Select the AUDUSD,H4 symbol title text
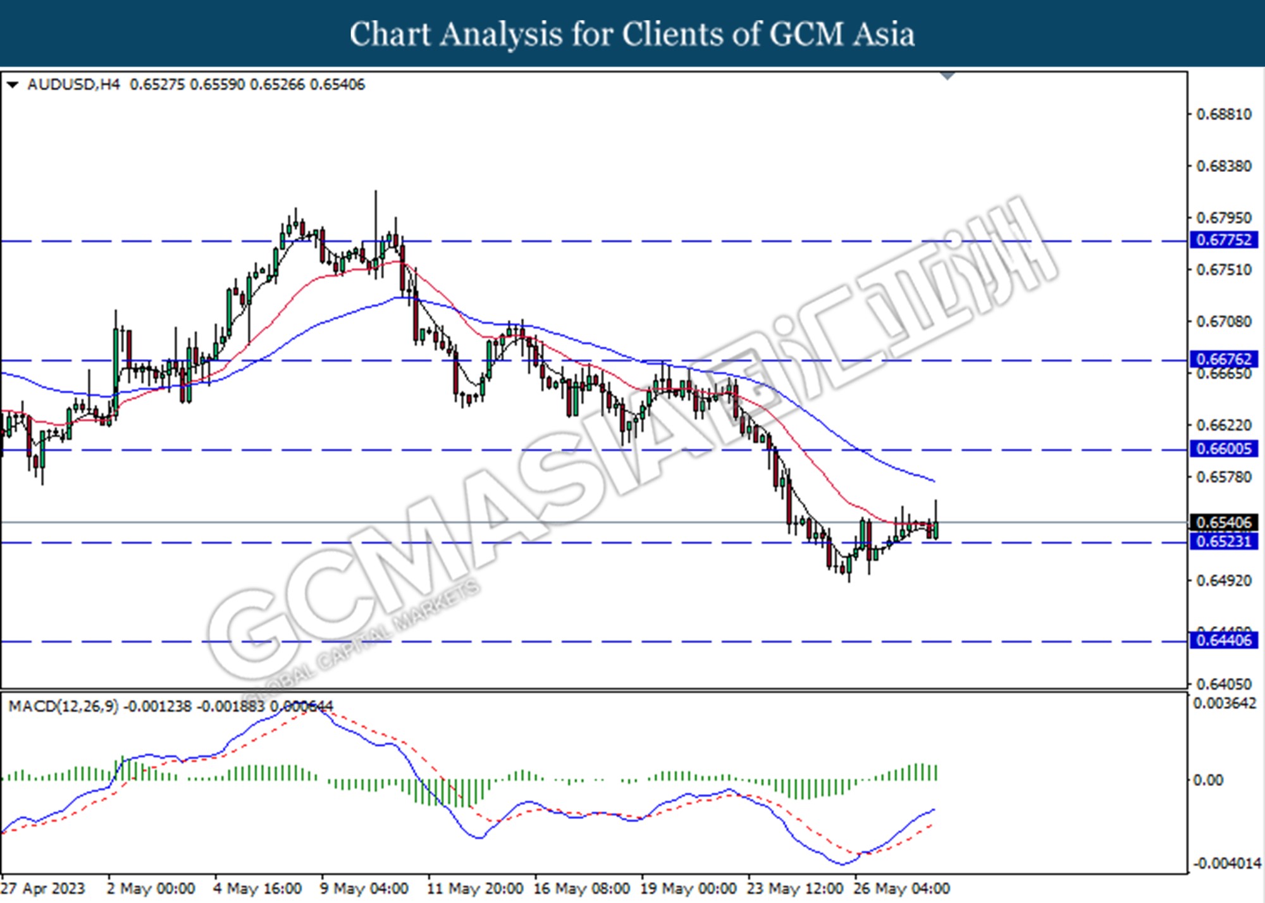Screen dimensions: 1265x903 click(73, 85)
